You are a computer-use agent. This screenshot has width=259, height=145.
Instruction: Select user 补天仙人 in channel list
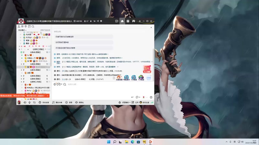point(29,37)
